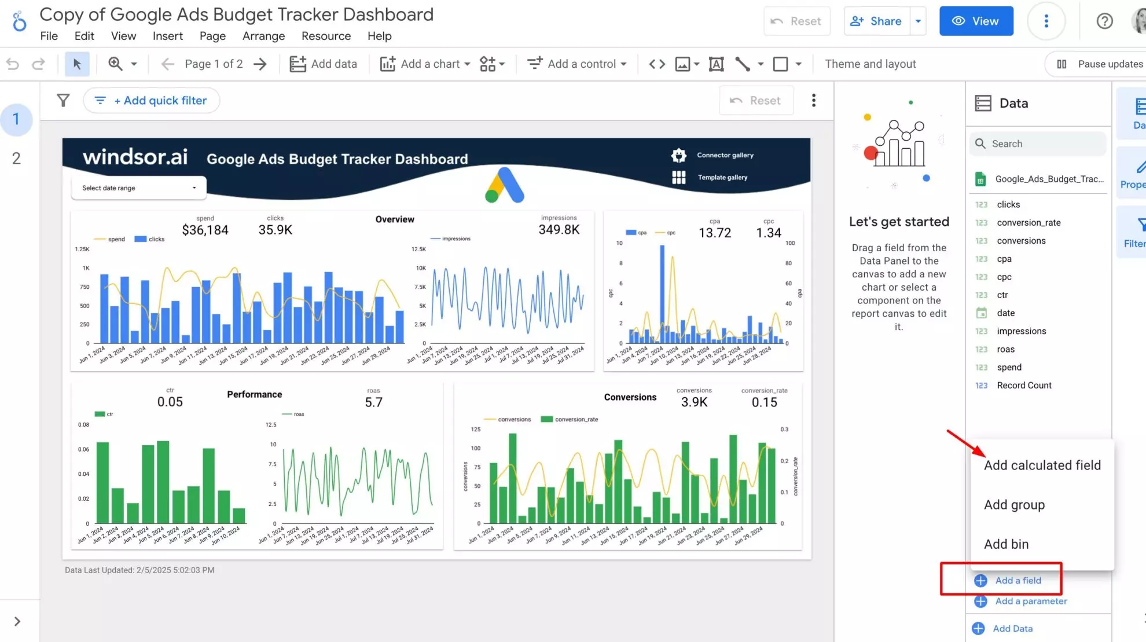Viewport: 1146px width, 642px height.
Task: Open the Insert menu
Action: 168,36
